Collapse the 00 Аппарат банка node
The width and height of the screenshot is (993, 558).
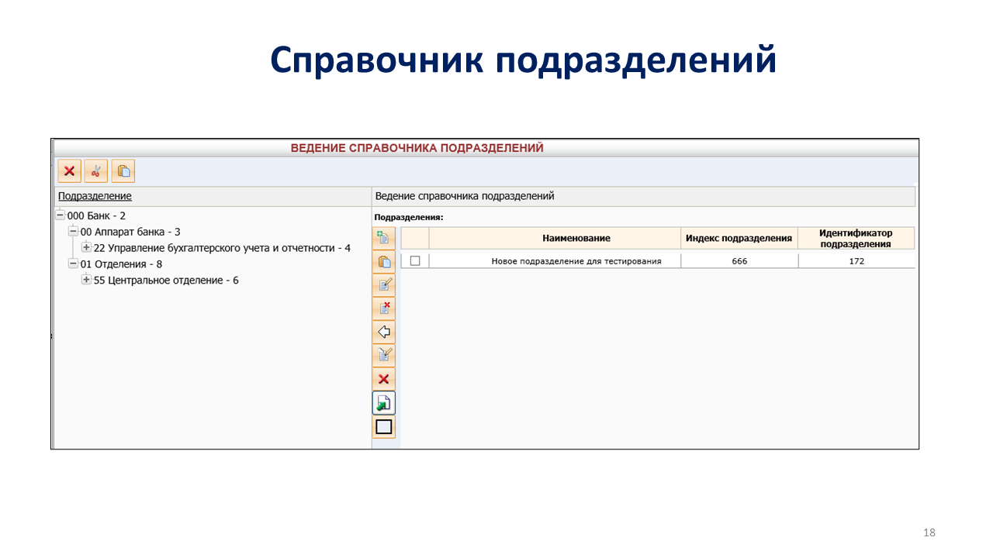(x=74, y=232)
